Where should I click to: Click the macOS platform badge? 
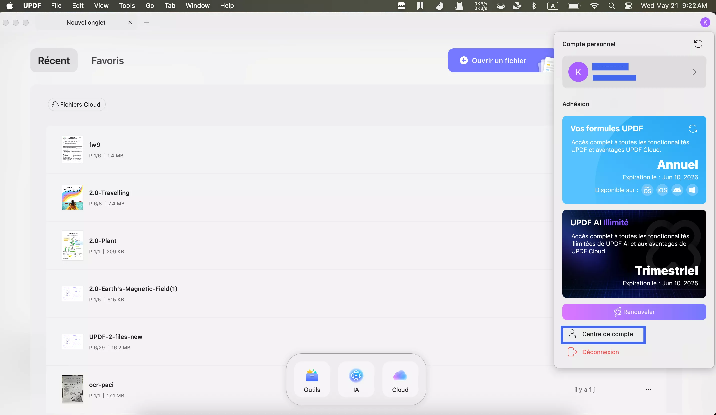click(x=647, y=190)
